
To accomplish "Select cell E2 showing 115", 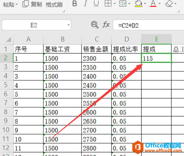I will click(x=156, y=58).
